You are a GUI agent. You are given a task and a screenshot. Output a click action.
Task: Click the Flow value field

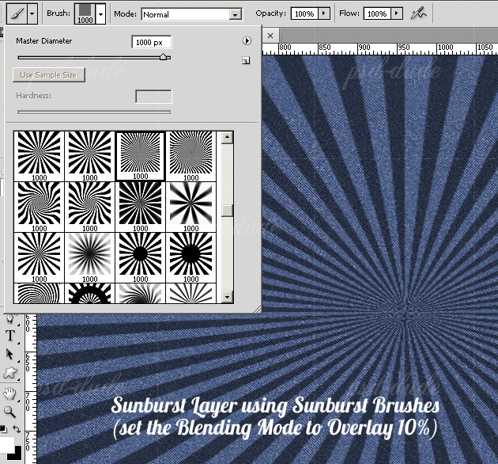click(x=377, y=13)
